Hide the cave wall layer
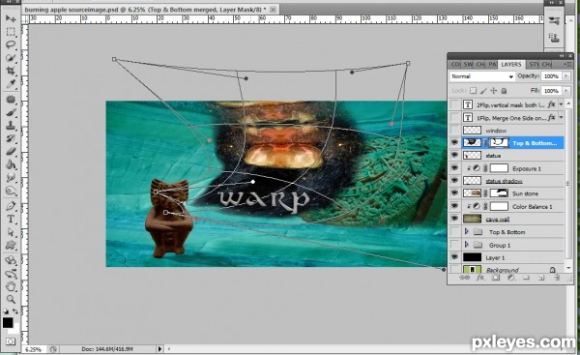The width and height of the screenshot is (580, 355). click(x=454, y=219)
